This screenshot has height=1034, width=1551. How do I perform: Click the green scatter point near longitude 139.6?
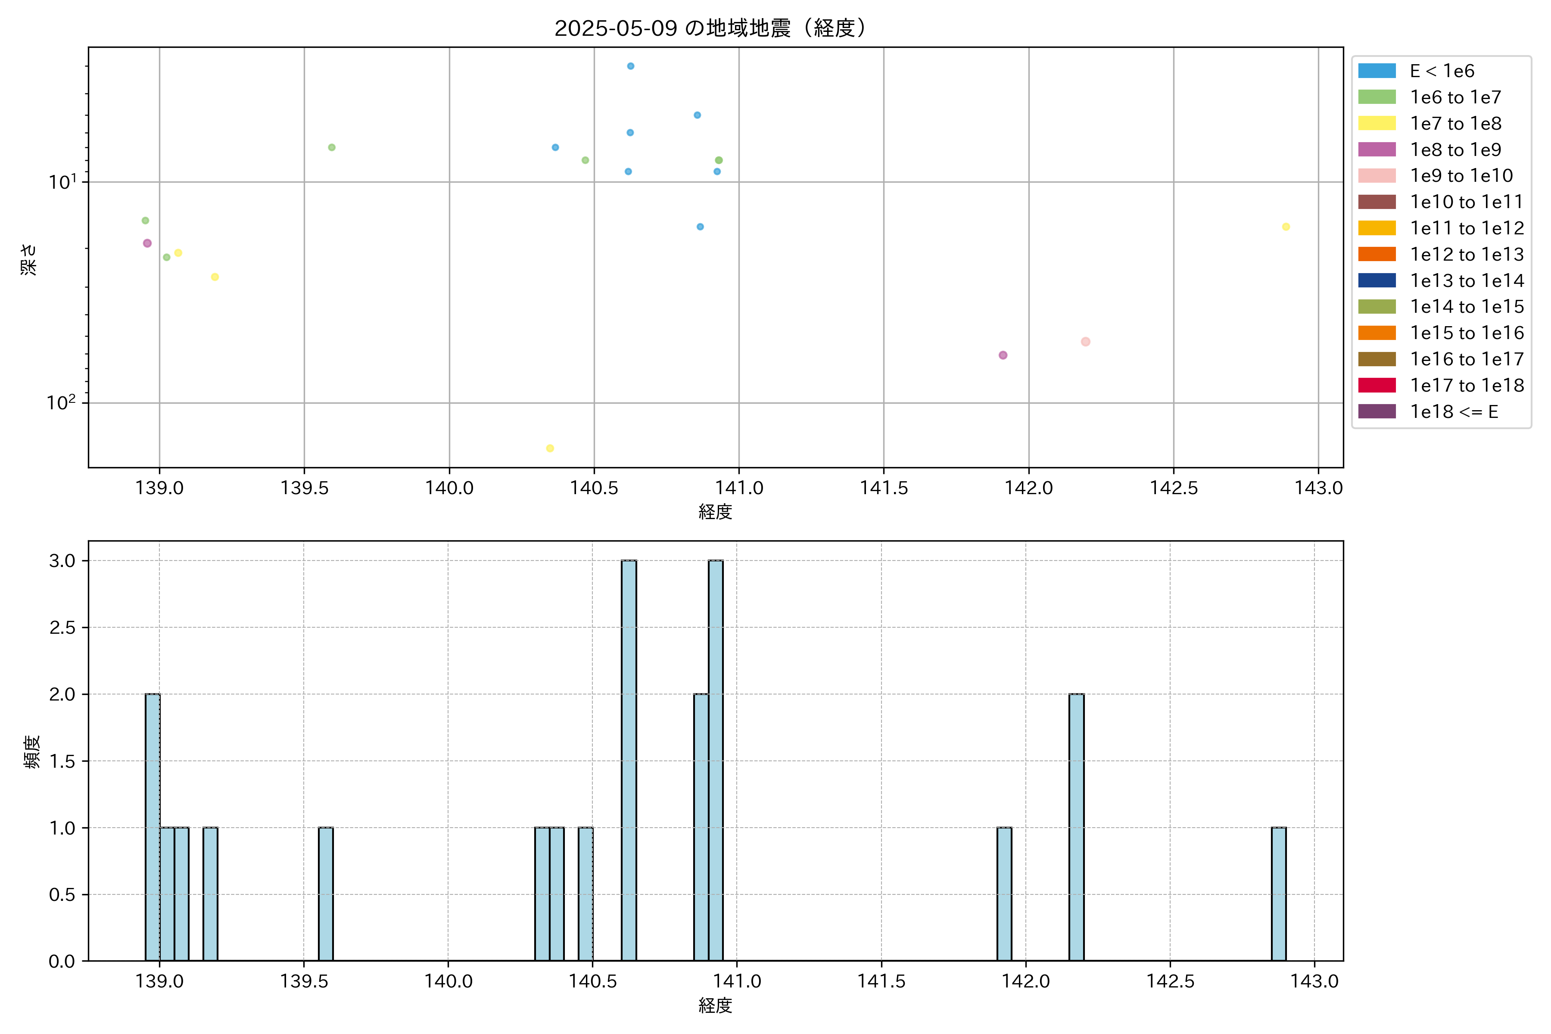(332, 147)
